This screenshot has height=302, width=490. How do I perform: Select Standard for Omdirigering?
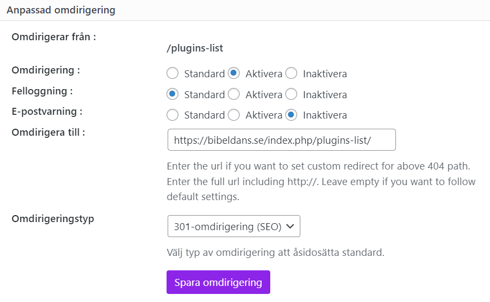(x=172, y=73)
